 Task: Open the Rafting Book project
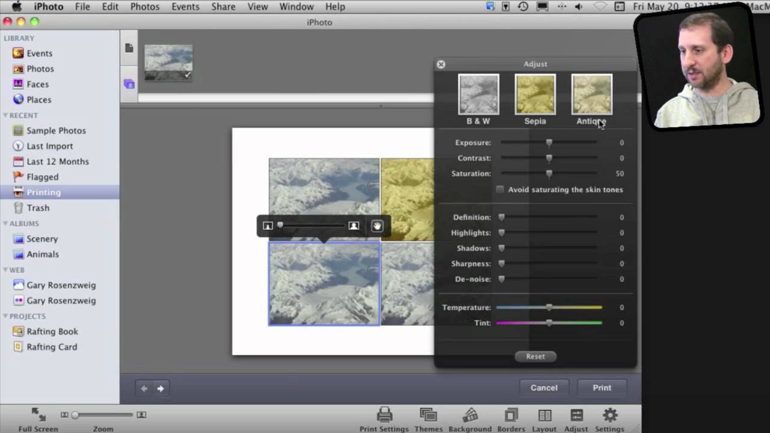click(x=52, y=331)
